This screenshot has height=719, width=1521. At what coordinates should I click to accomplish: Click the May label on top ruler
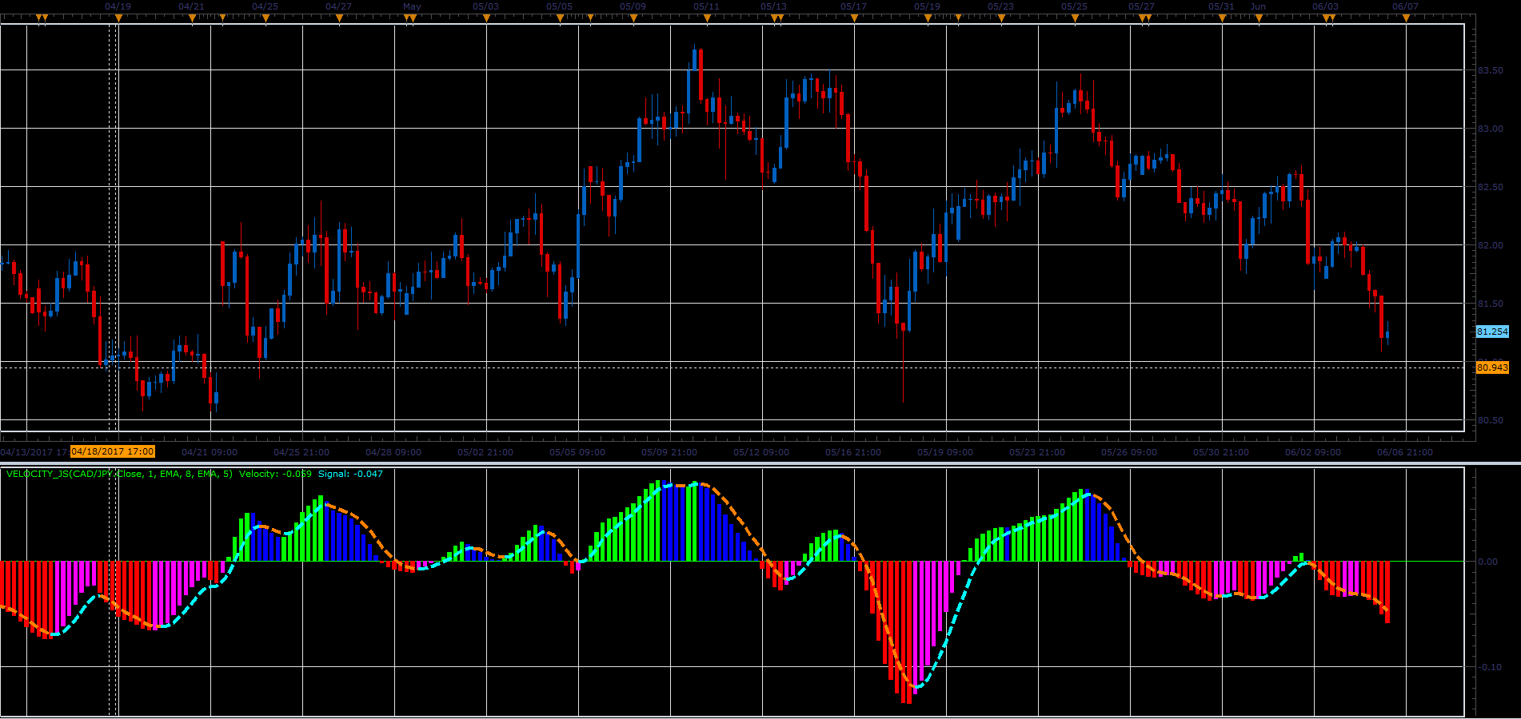point(412,6)
